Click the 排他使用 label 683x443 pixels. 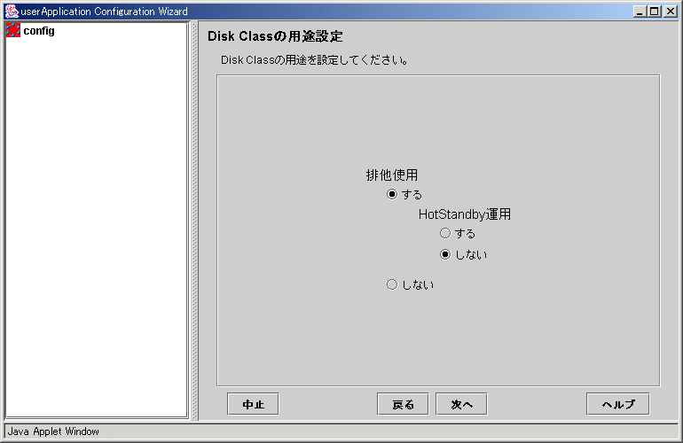pyautogui.click(x=391, y=175)
